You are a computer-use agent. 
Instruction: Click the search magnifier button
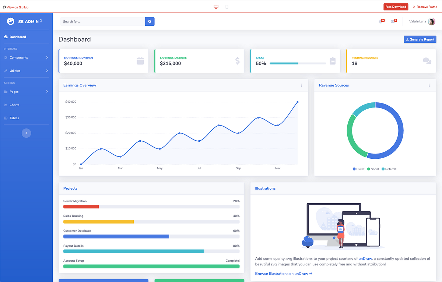click(x=150, y=21)
